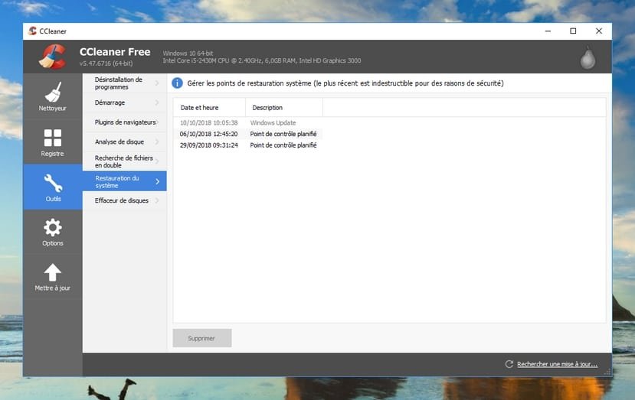
Task: Click the Supprimer button
Action: 202,338
